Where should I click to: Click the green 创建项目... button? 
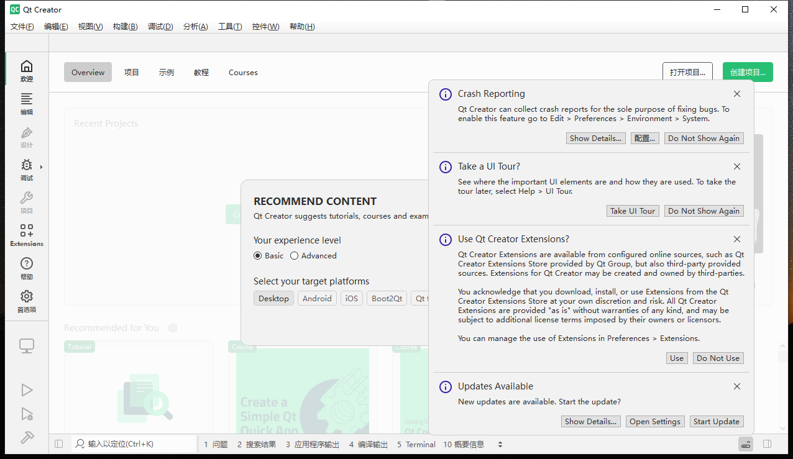(x=748, y=72)
